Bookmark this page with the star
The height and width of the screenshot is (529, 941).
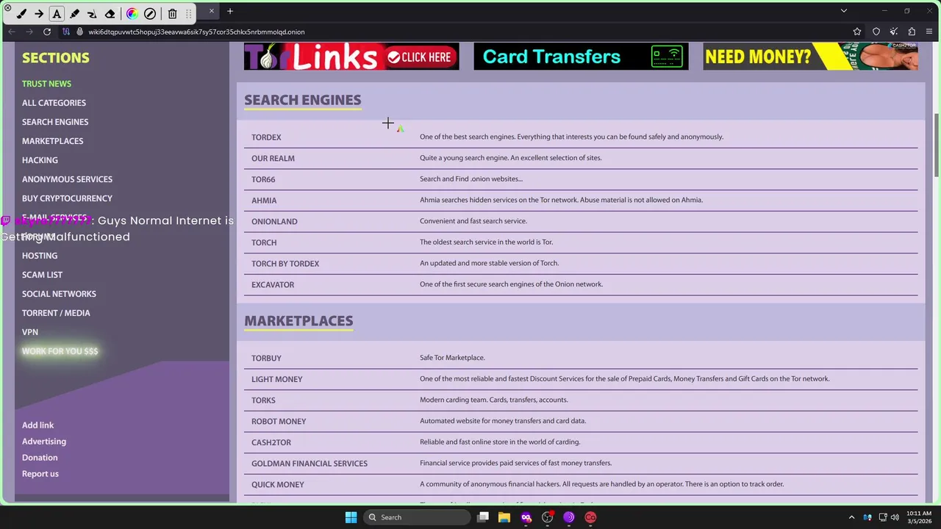click(857, 32)
